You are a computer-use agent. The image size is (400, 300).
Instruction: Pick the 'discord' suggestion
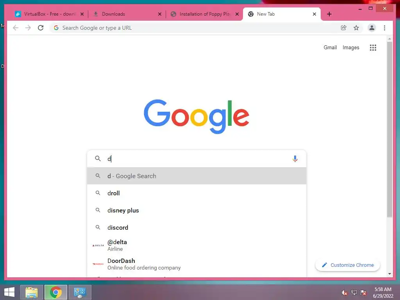pyautogui.click(x=196, y=227)
